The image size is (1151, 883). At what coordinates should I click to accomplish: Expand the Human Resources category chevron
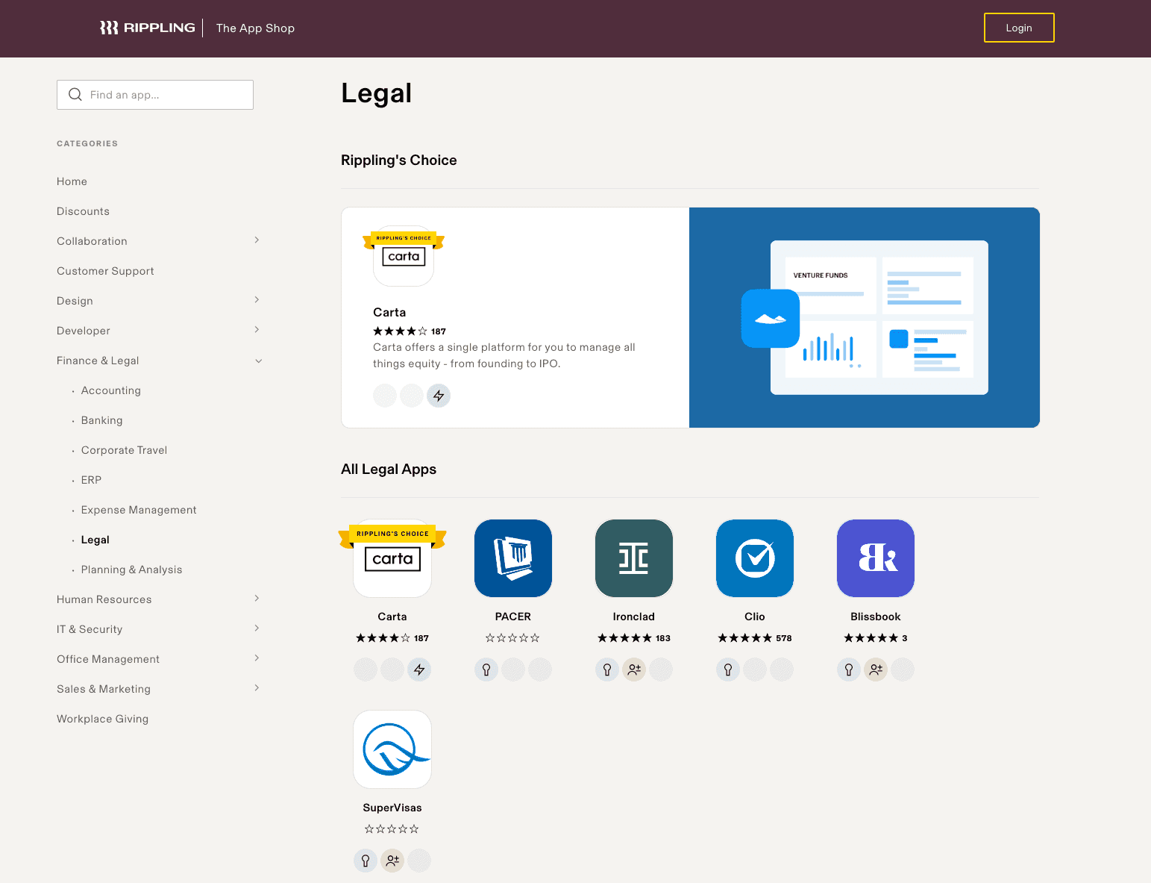(257, 599)
